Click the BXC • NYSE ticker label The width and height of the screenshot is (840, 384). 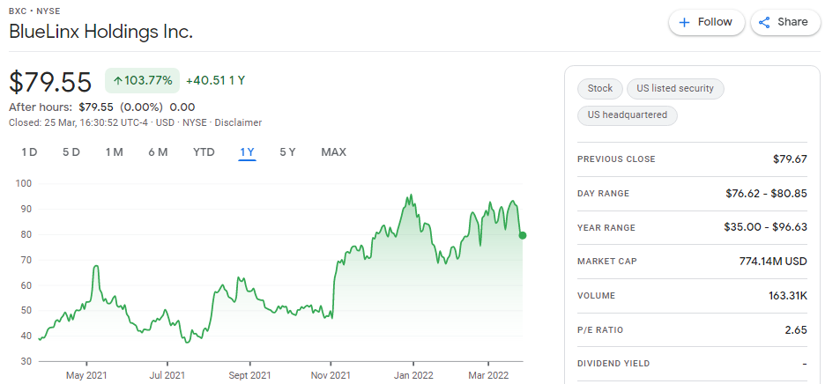point(34,11)
